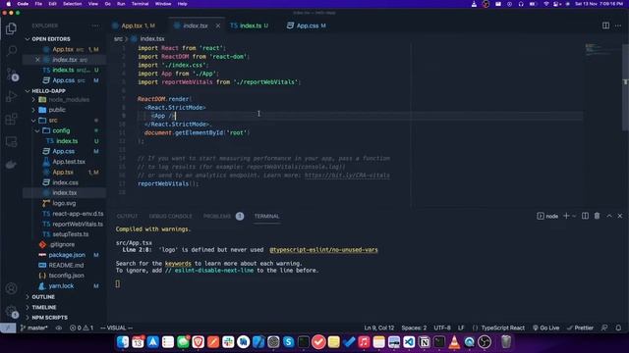The width and height of the screenshot is (629, 353).
Task: Open the Selection menu in menu bar
Action: click(72, 4)
